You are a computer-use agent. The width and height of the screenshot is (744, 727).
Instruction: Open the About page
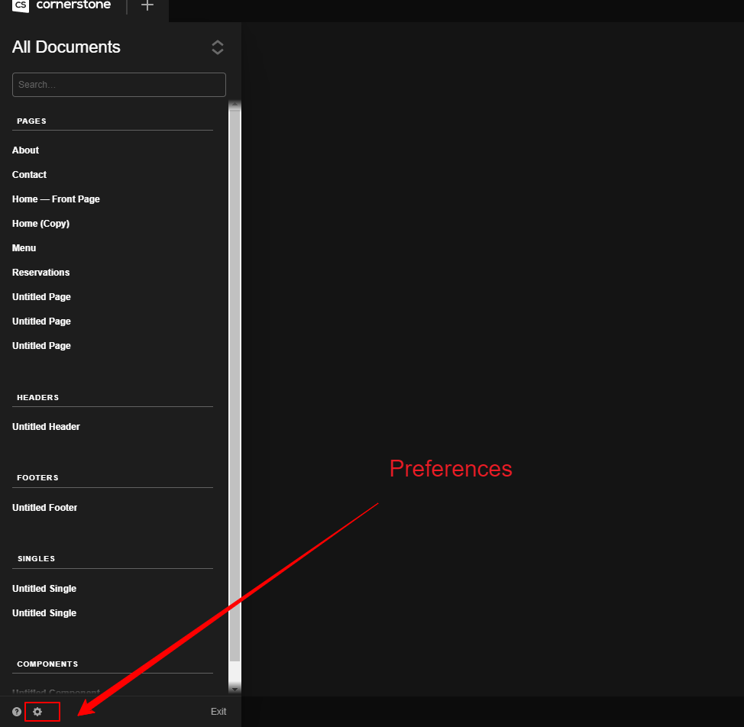pos(25,150)
